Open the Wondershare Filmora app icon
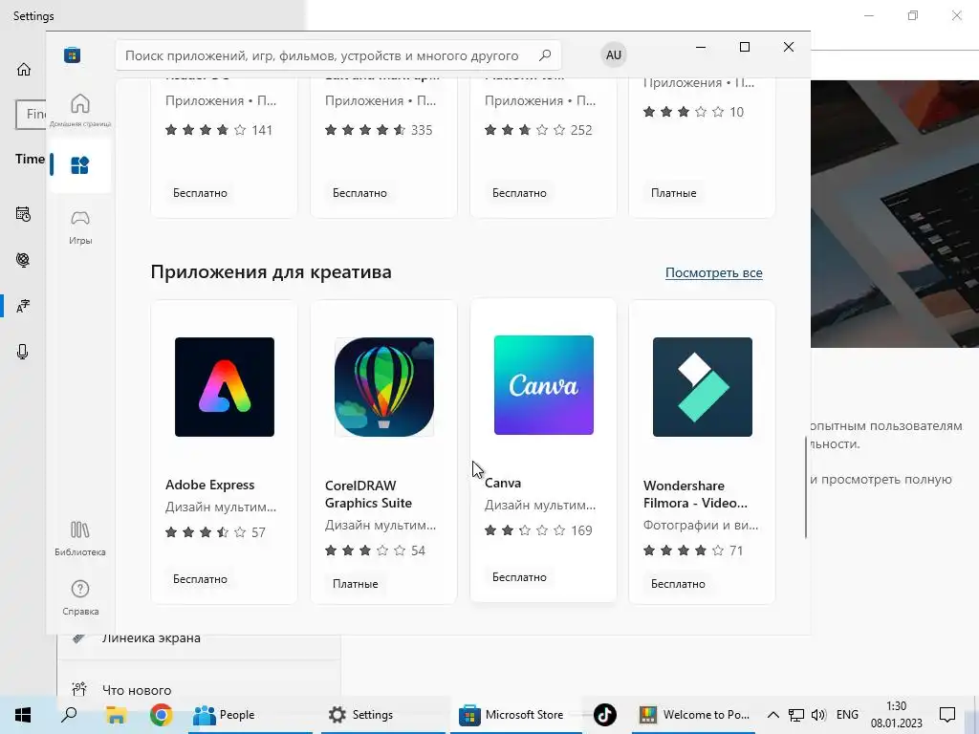This screenshot has height=734, width=979. tap(703, 387)
